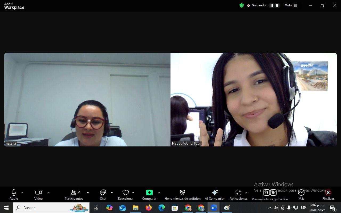Open Herramientas de anfitrión host tools
This screenshot has width=341, height=213.
[x=182, y=195]
